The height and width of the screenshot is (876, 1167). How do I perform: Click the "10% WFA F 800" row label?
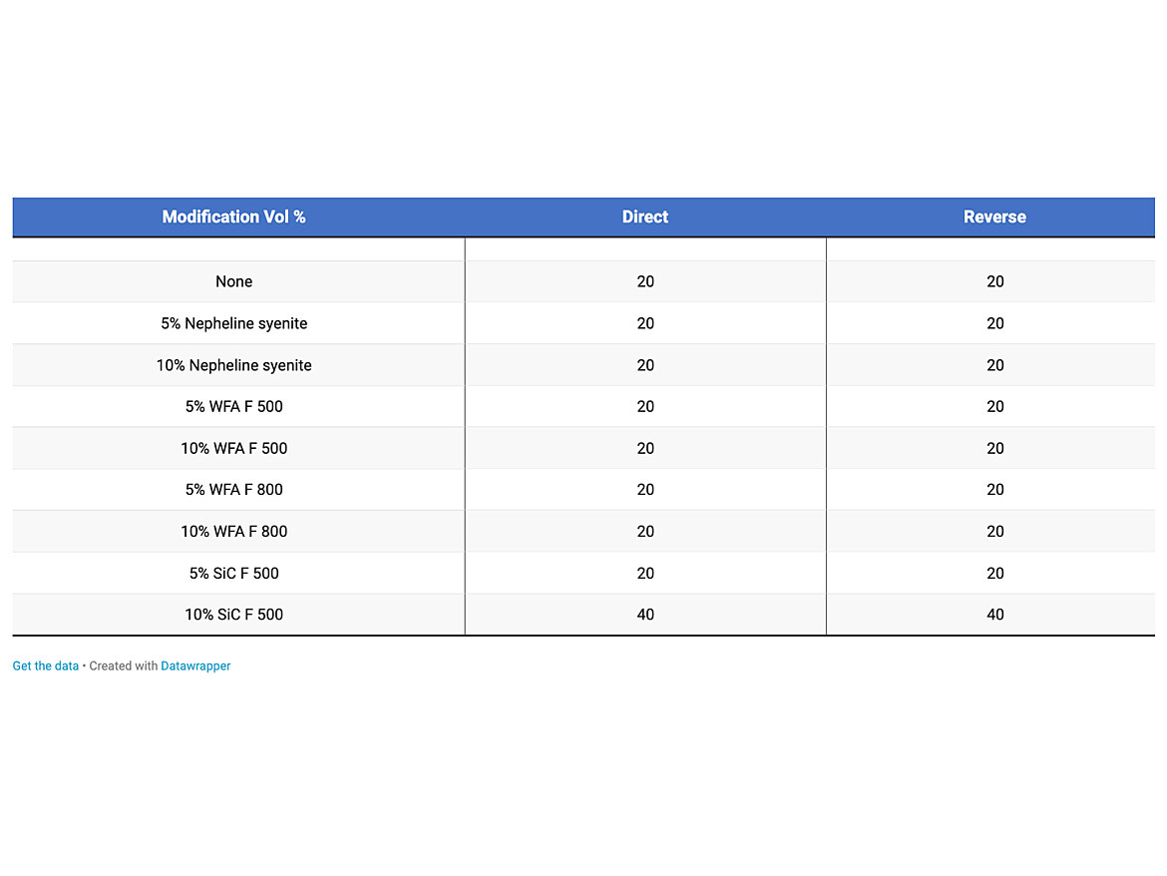pyautogui.click(x=233, y=532)
